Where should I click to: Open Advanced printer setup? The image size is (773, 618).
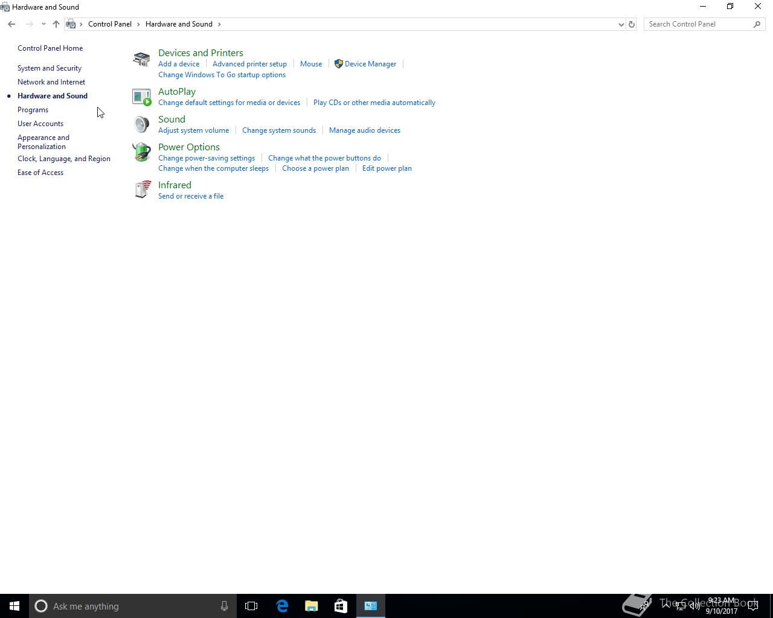(249, 64)
